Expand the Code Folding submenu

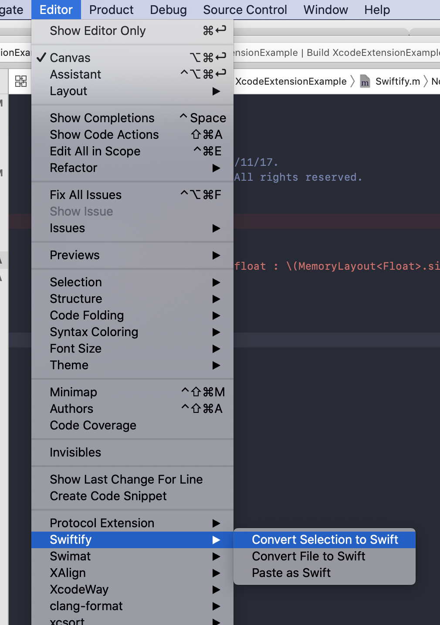(132, 315)
